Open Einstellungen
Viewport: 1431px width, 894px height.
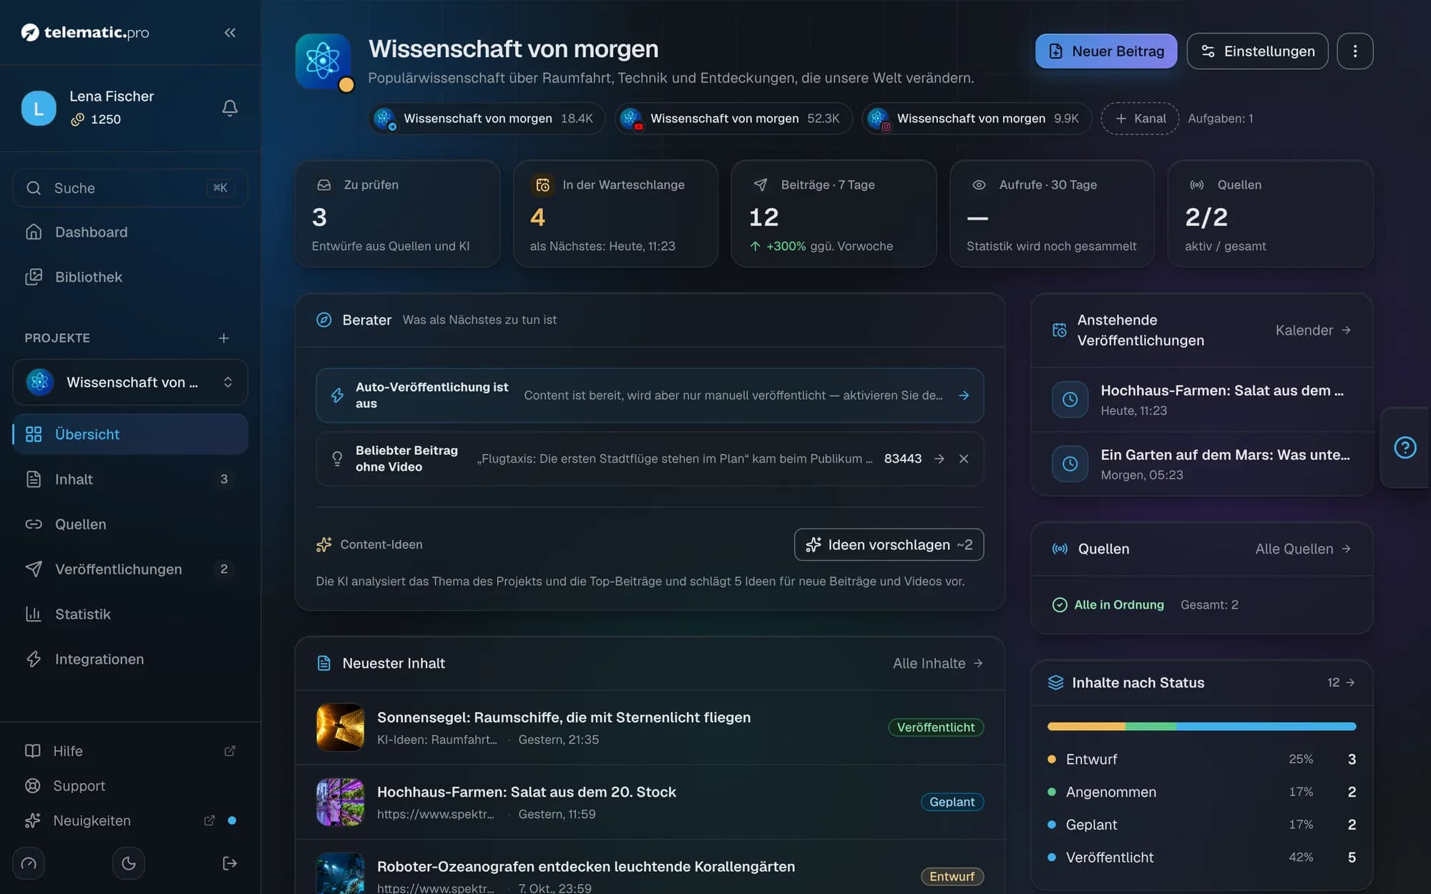point(1257,51)
